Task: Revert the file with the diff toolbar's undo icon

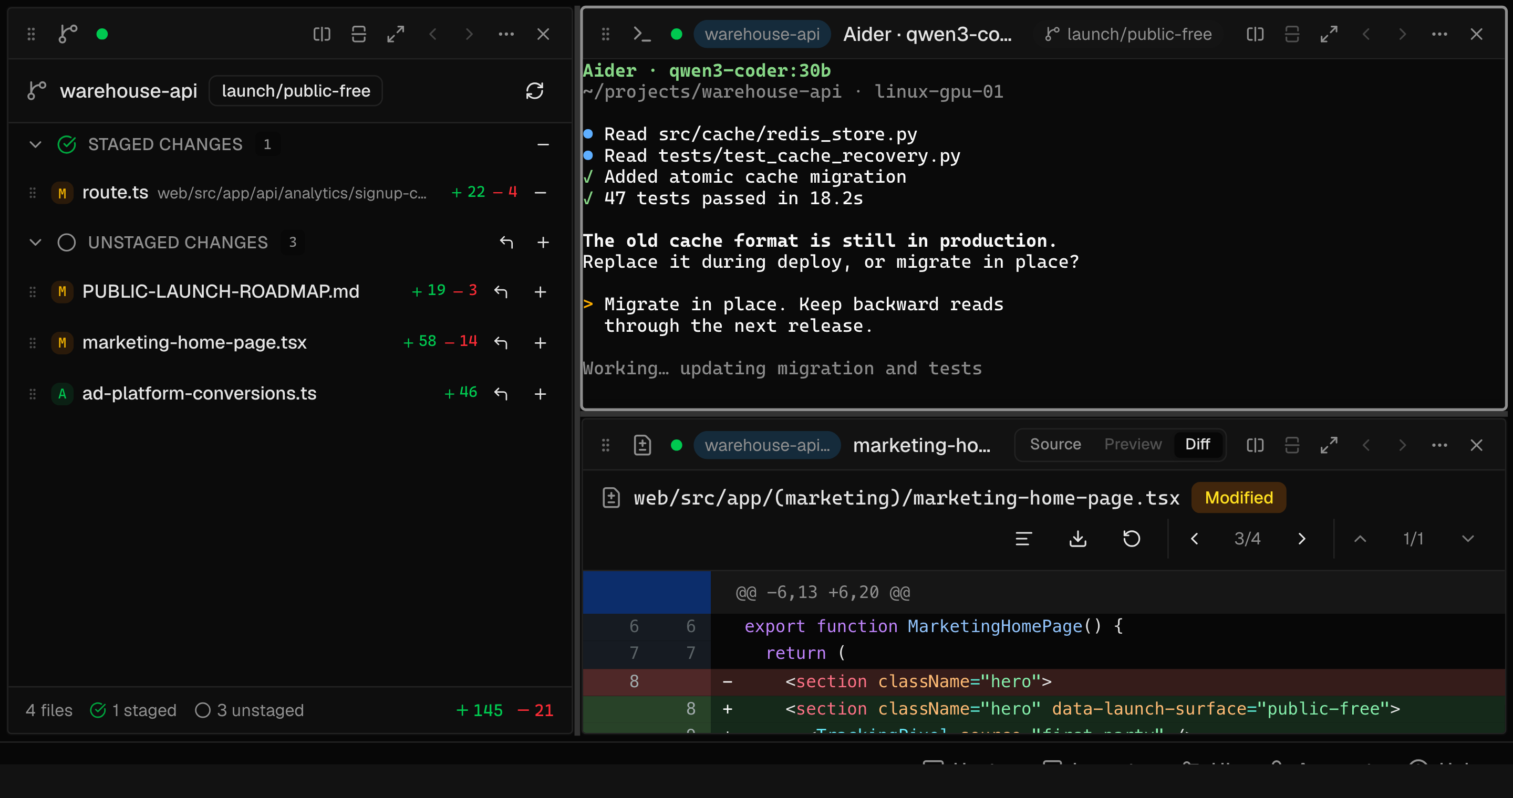Action: (1132, 539)
